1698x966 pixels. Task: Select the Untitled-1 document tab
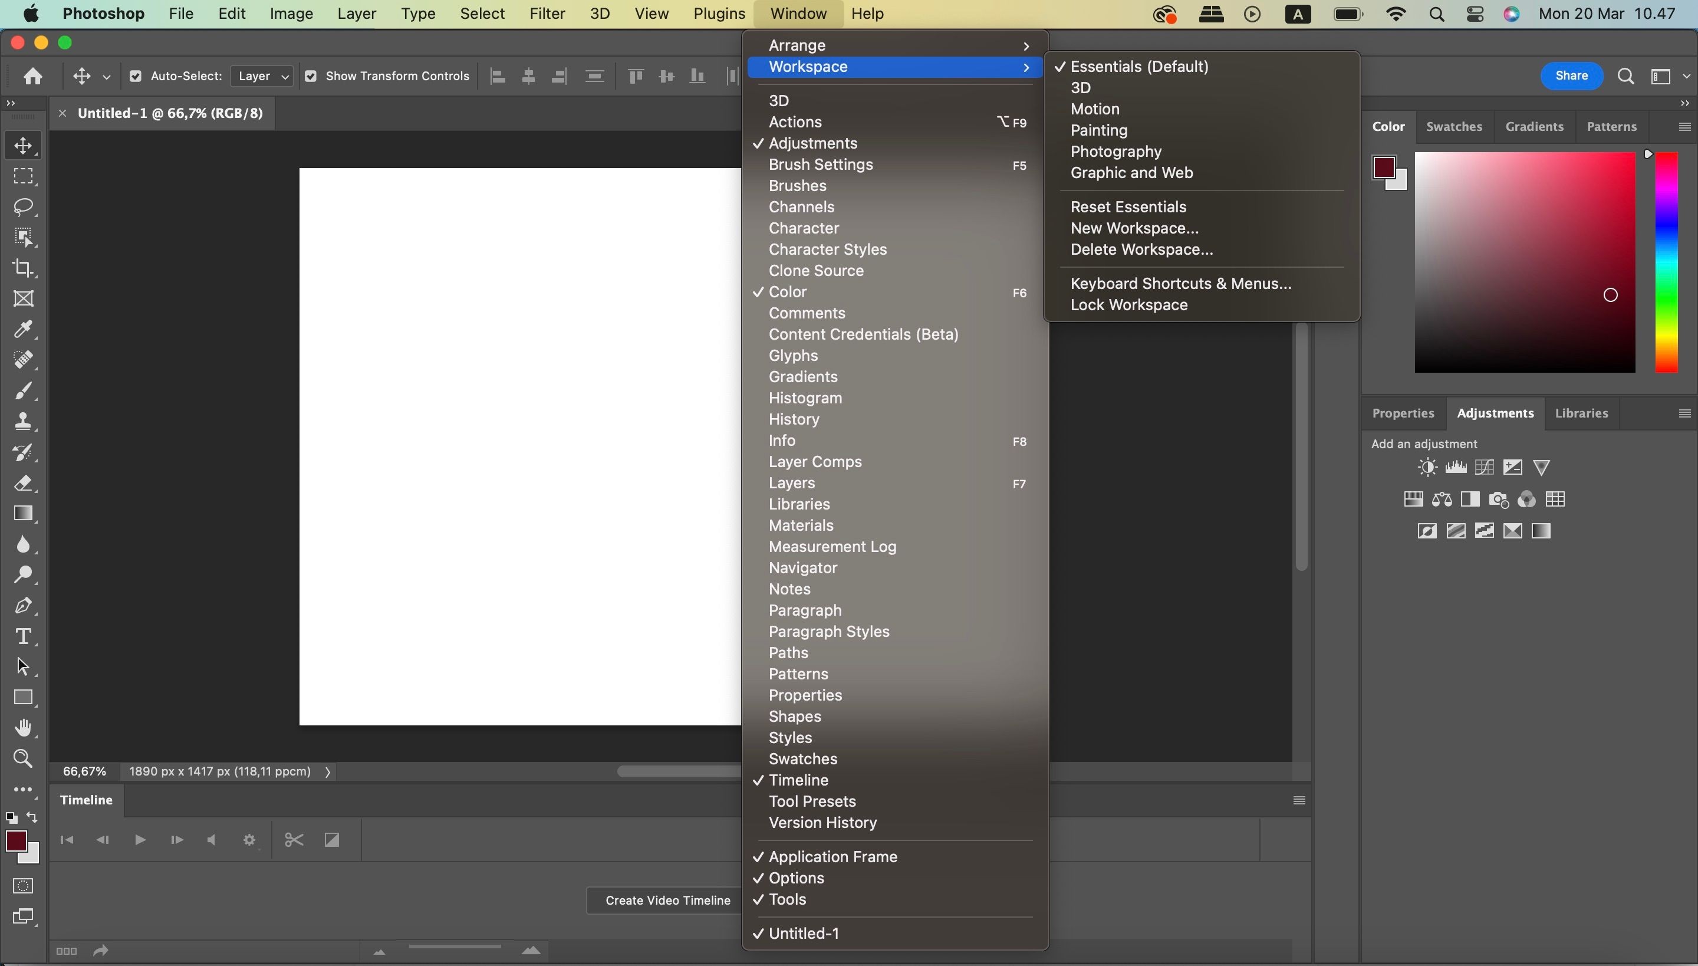coord(170,113)
